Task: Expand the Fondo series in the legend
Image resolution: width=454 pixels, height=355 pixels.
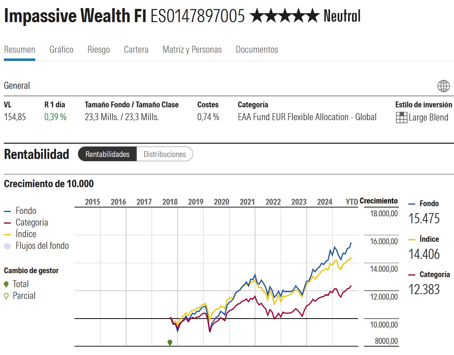Action: tap(21, 210)
